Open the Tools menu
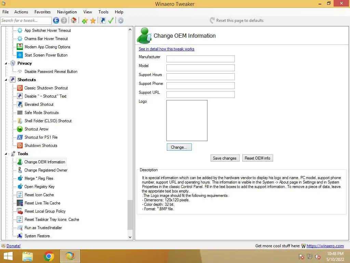This screenshot has width=350, height=263. coord(103,12)
